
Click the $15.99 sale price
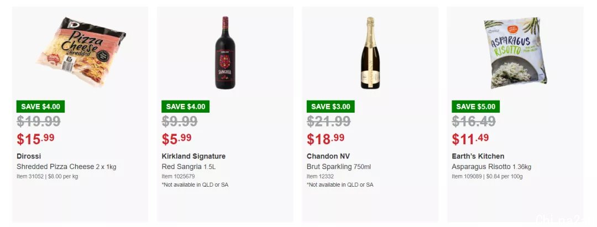[35, 139]
